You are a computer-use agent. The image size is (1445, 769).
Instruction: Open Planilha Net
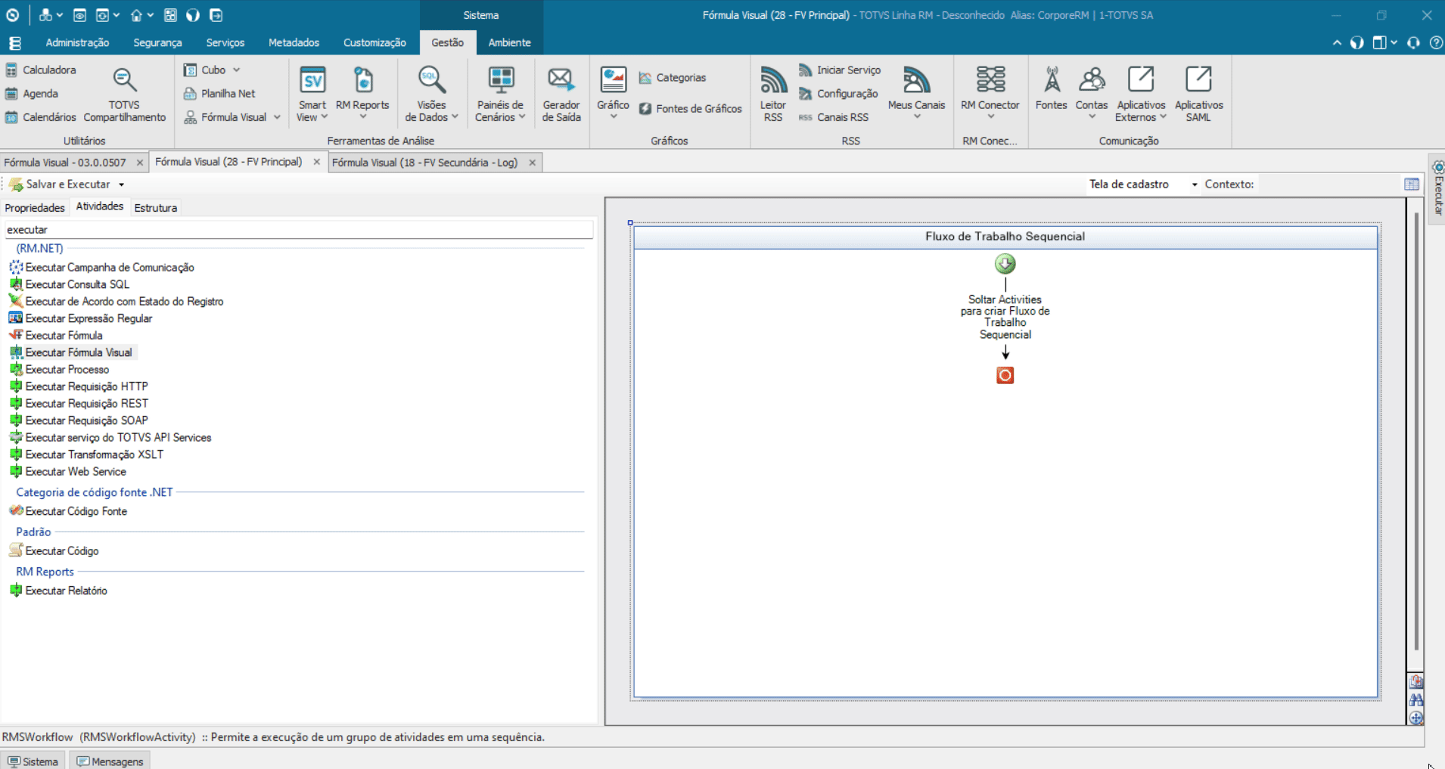point(219,94)
